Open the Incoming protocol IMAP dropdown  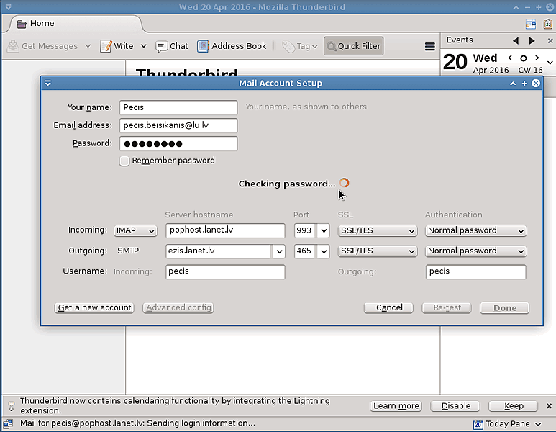[135, 230]
